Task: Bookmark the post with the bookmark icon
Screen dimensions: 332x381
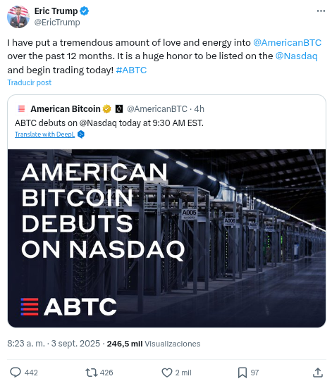Action: [x=242, y=373]
